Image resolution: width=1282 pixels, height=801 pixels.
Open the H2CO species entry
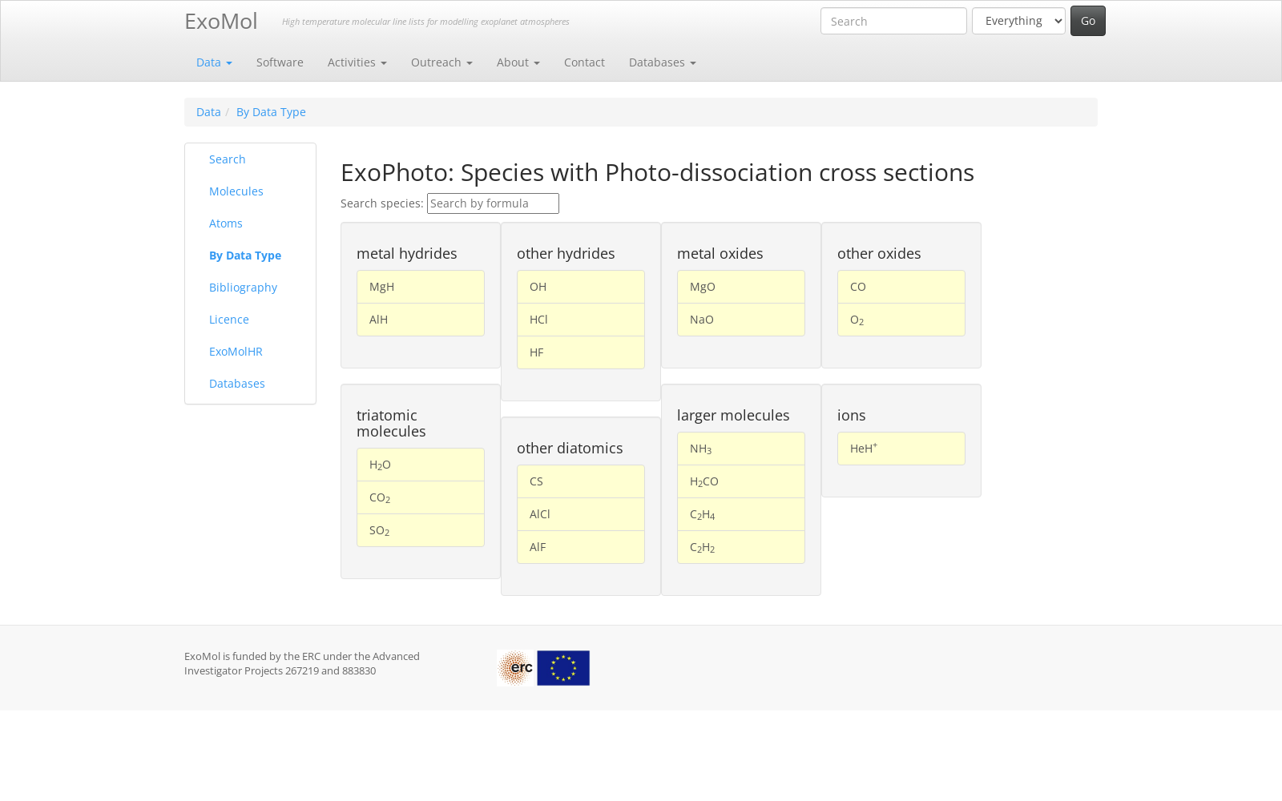(x=741, y=481)
